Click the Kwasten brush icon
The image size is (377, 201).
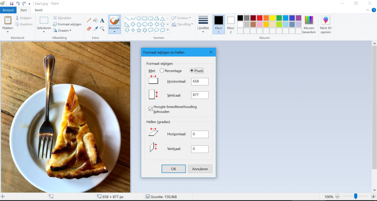pos(115,20)
